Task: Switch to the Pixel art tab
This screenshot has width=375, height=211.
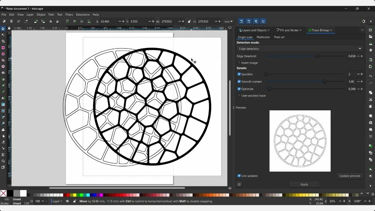Action: pos(279,37)
